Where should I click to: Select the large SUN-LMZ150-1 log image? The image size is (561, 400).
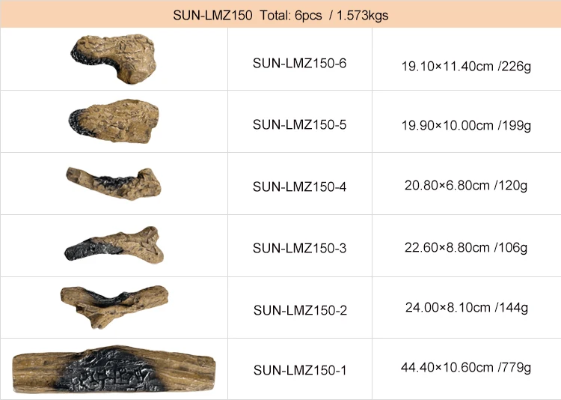(114, 369)
